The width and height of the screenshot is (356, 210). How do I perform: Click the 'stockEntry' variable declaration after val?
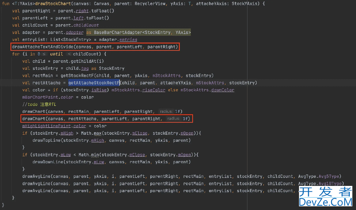click(45, 69)
